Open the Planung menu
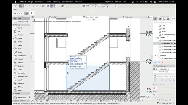Image resolution: width=188 pixels, height=105 pixels. coord(56,2)
